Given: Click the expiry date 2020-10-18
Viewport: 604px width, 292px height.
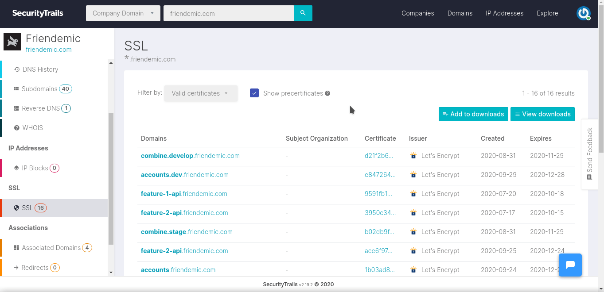Looking at the screenshot, I should [547, 194].
